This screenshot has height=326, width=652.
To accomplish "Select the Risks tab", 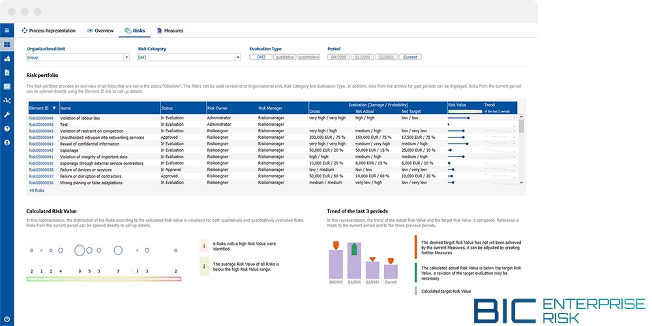I will pyautogui.click(x=135, y=31).
